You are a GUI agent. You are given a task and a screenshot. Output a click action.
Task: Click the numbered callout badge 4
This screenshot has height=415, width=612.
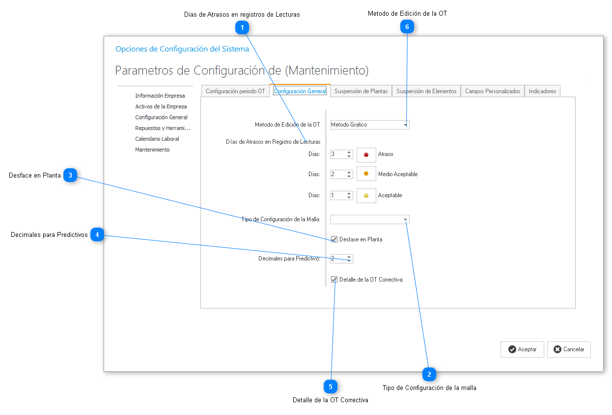(97, 235)
